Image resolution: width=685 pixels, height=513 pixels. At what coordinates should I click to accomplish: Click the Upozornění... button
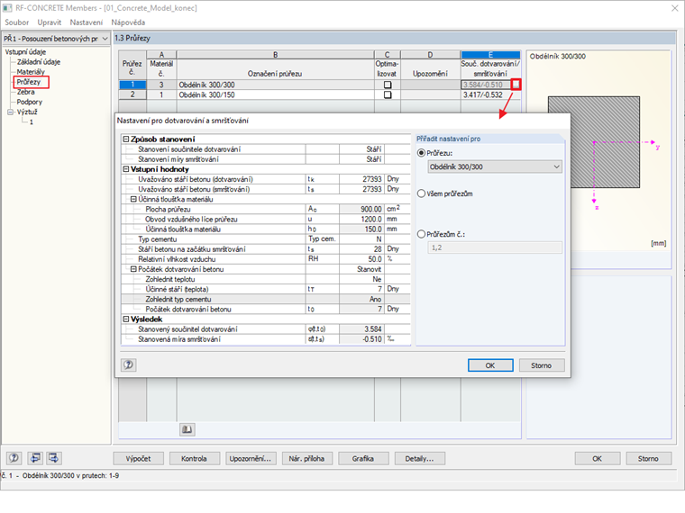click(x=251, y=458)
